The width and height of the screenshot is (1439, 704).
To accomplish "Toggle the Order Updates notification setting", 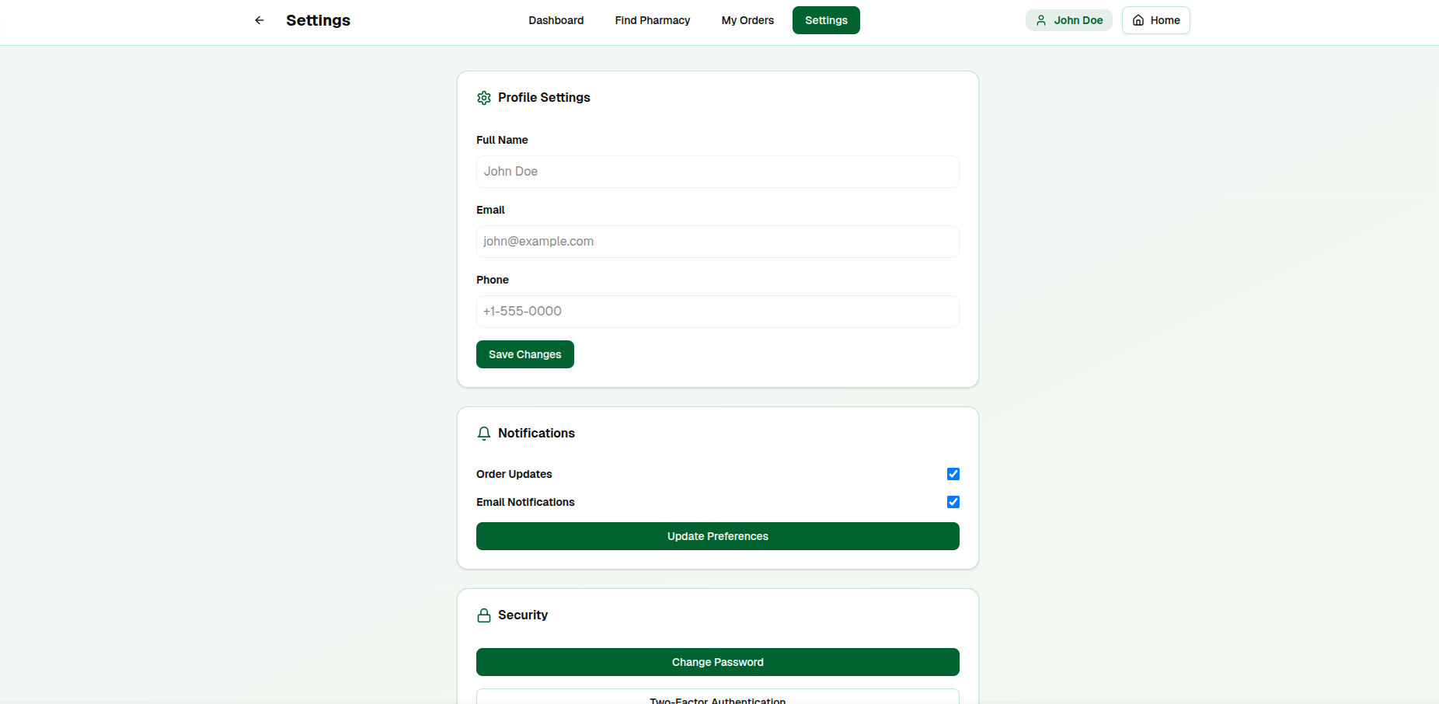I will 953,474.
